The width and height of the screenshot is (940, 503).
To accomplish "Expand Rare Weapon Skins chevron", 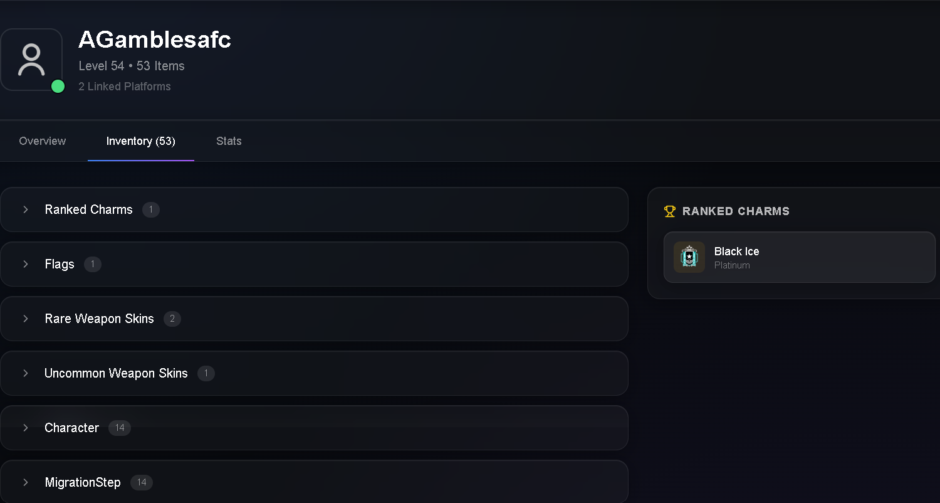I will tap(26, 319).
